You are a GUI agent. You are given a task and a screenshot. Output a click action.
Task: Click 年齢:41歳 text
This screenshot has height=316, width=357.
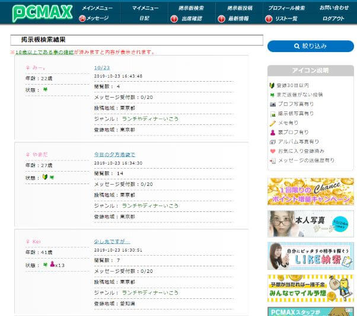coord(39,252)
